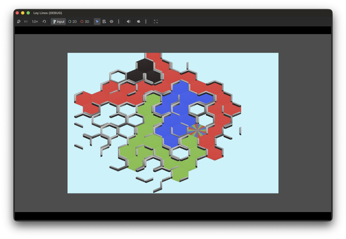Toggle selection visibility eye icon

pos(111,22)
